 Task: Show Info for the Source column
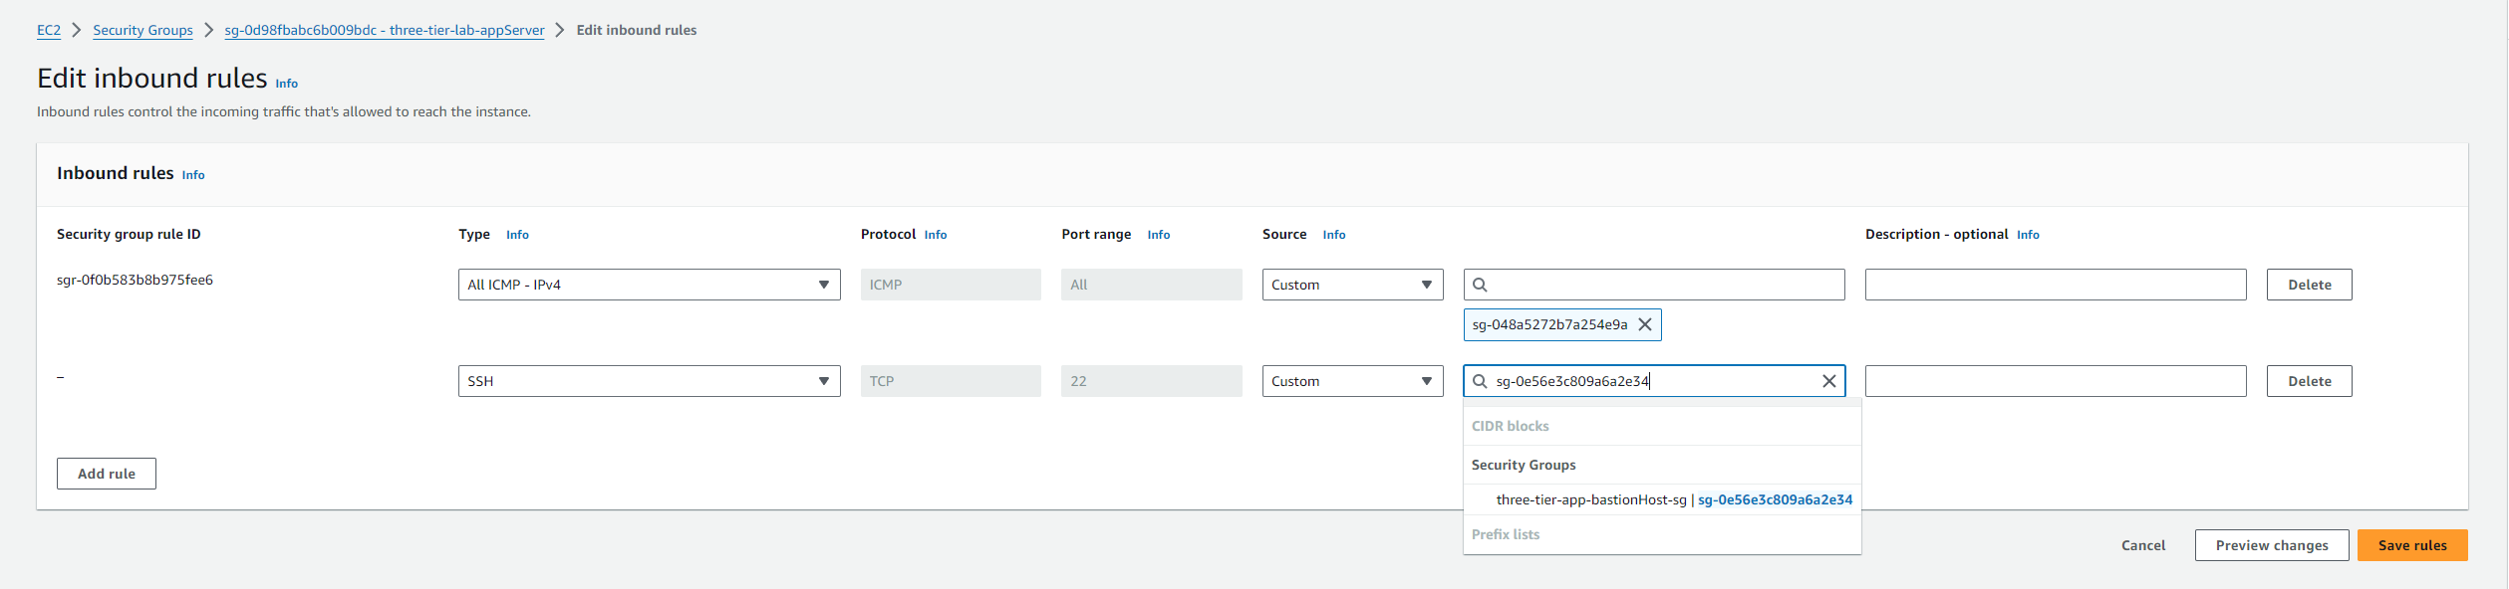point(1333,235)
